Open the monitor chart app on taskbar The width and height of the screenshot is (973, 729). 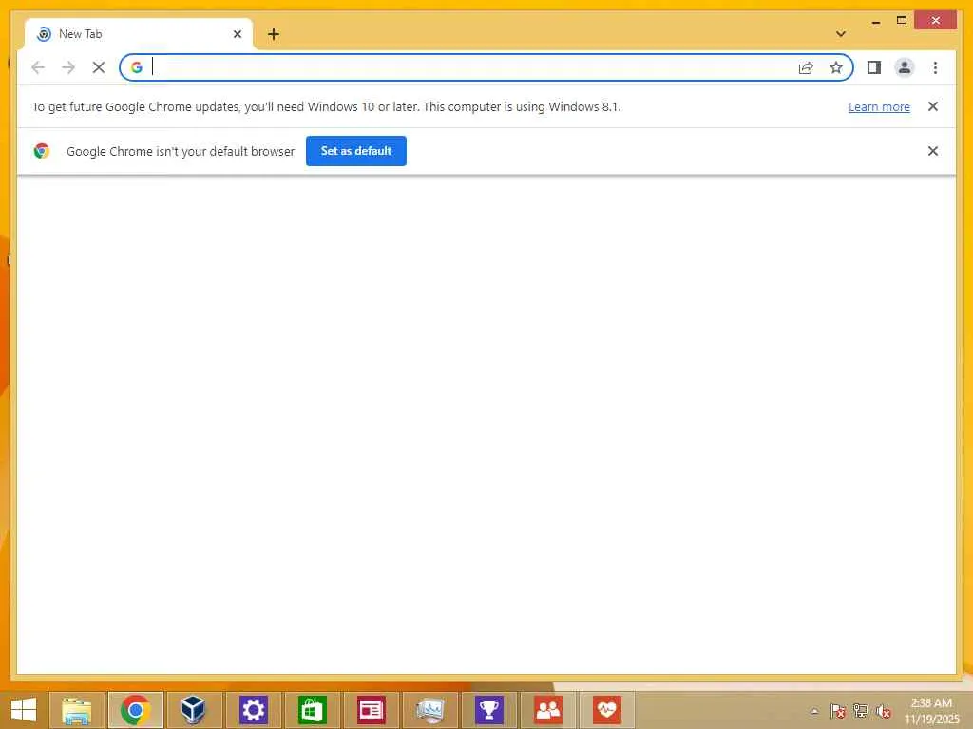[430, 710]
